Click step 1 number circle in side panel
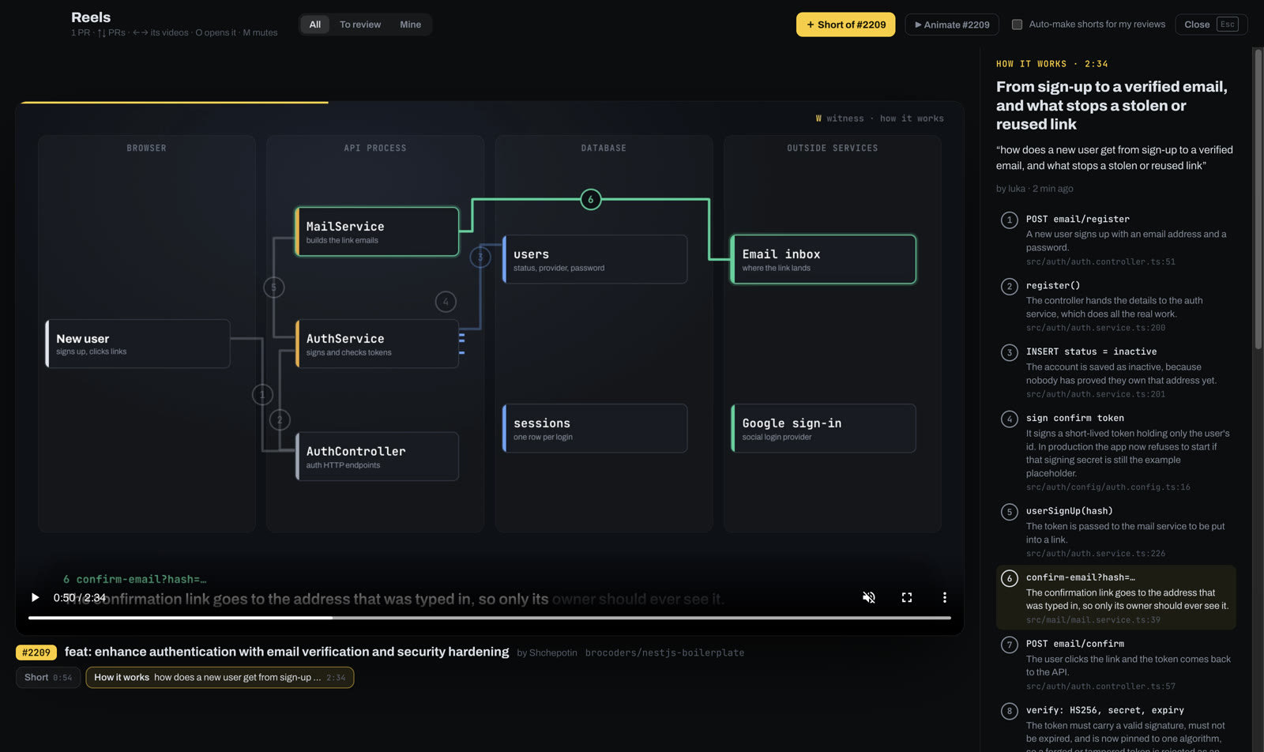 pos(1009,220)
